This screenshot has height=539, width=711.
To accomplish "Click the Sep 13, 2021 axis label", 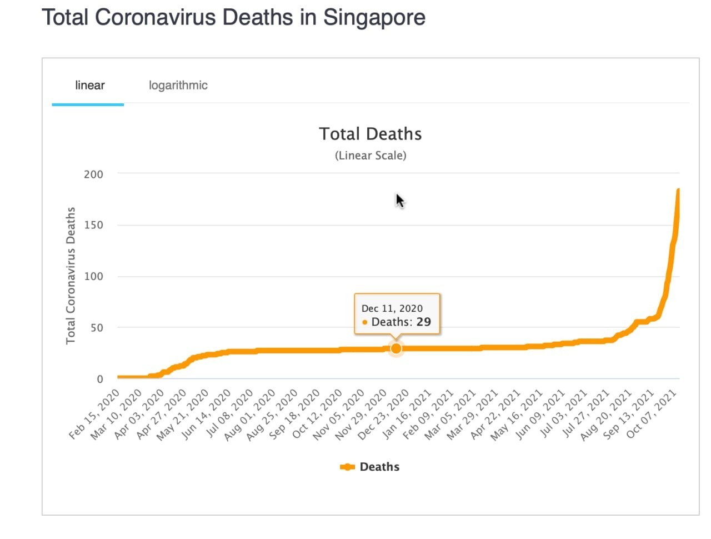I will (629, 414).
